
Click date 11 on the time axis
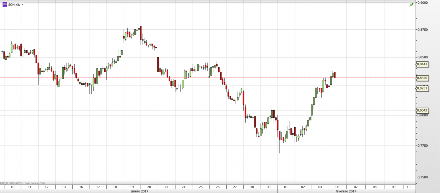[x=30, y=187]
